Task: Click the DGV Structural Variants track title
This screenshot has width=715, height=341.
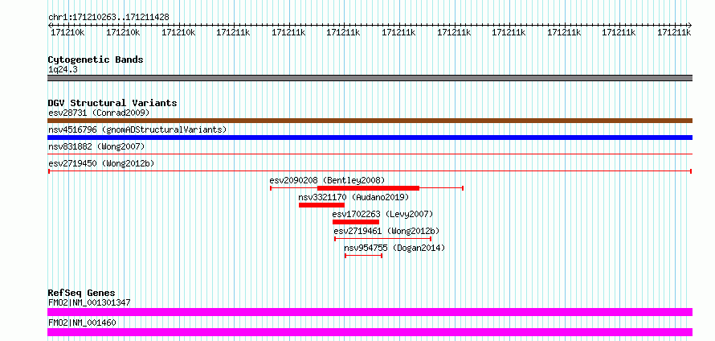Action: pos(112,103)
